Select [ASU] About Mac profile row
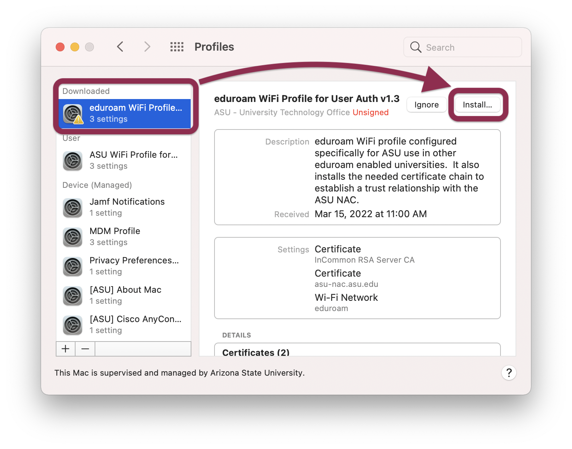The width and height of the screenshot is (572, 449). (124, 295)
